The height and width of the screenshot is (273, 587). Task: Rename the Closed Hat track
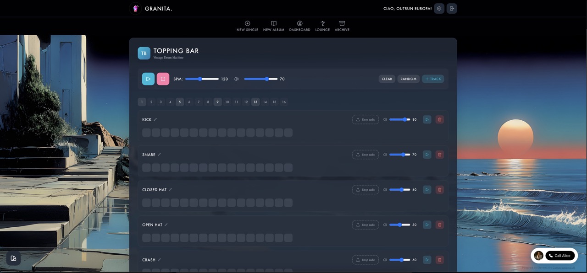pyautogui.click(x=170, y=190)
